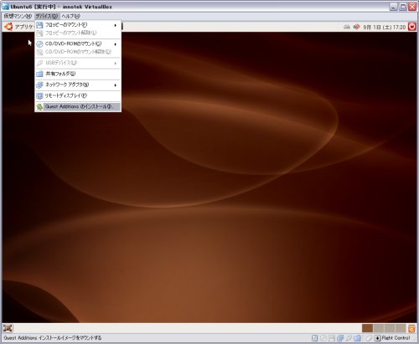Minimize the VirtualBox window
This screenshot has height=344, width=419.
393,7
